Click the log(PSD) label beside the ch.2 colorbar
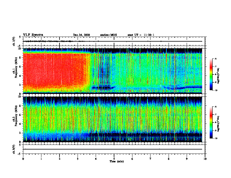The height and width of the screenshot is (178, 231). [x=218, y=123]
